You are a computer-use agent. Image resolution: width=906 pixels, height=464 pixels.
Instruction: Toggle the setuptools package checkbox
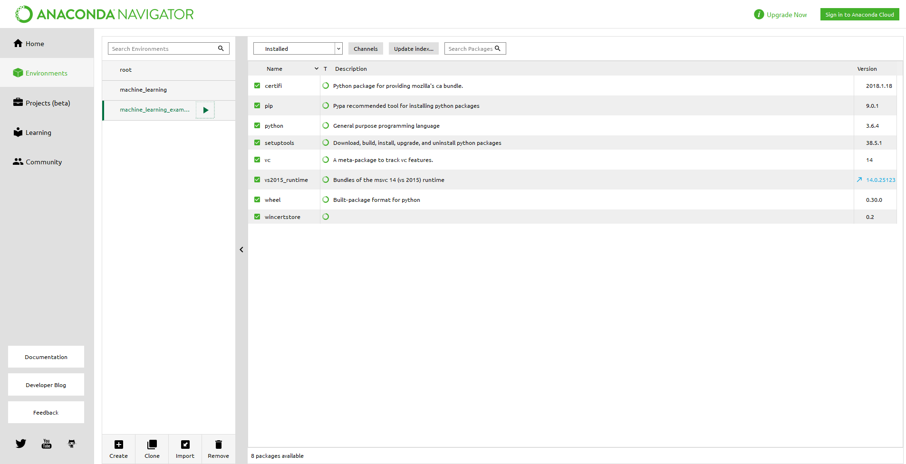(x=257, y=142)
